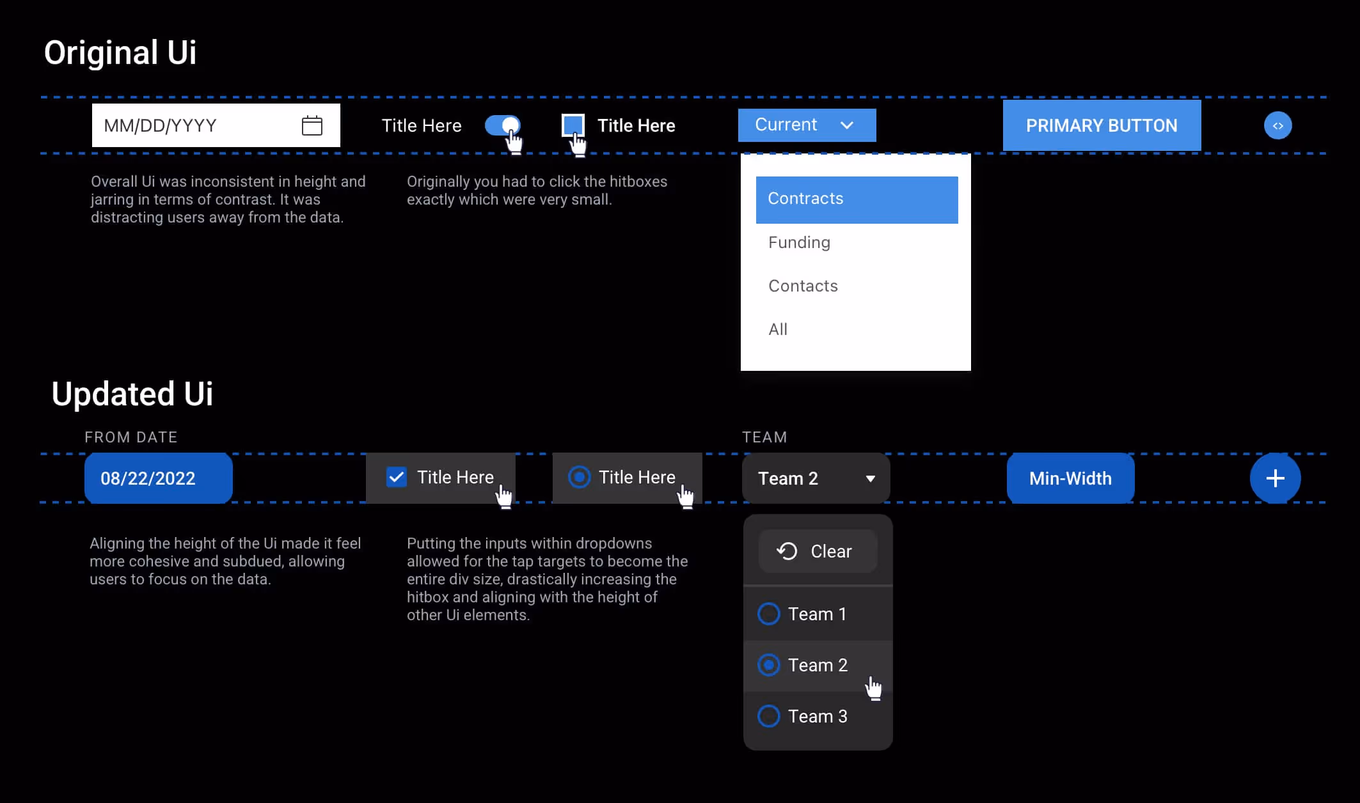The image size is (1360, 803).
Task: Click the Min-Width button
Action: (1070, 478)
